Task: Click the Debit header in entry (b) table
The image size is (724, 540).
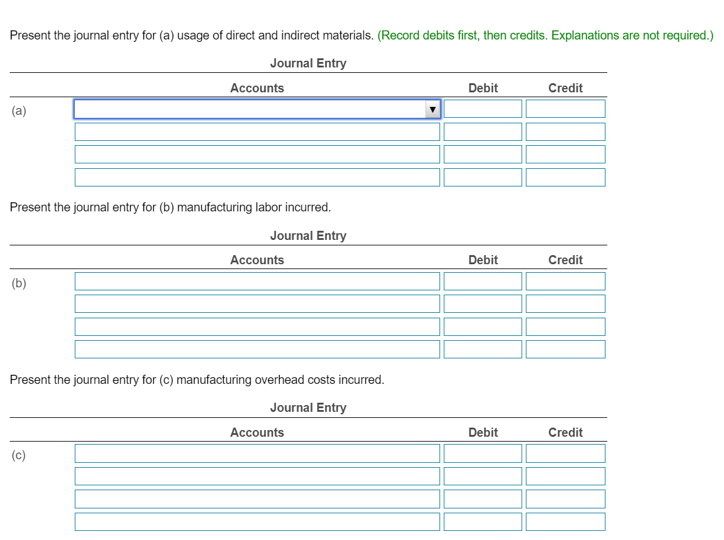Action: pyautogui.click(x=483, y=261)
